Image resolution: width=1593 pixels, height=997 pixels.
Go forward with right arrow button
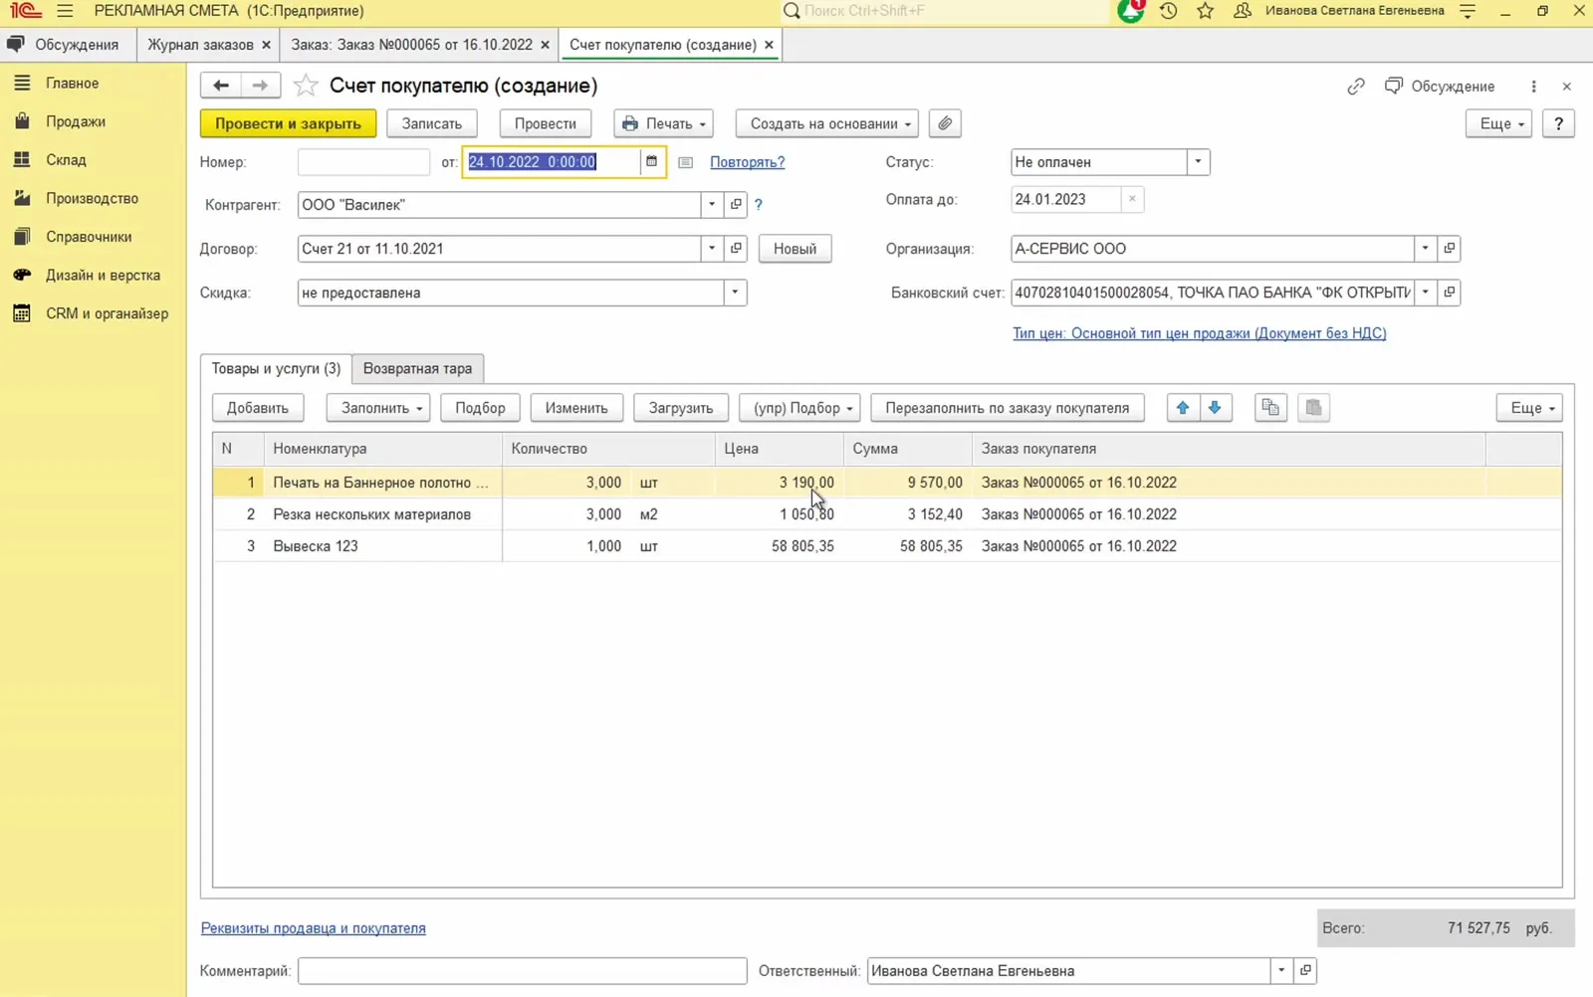pos(260,86)
